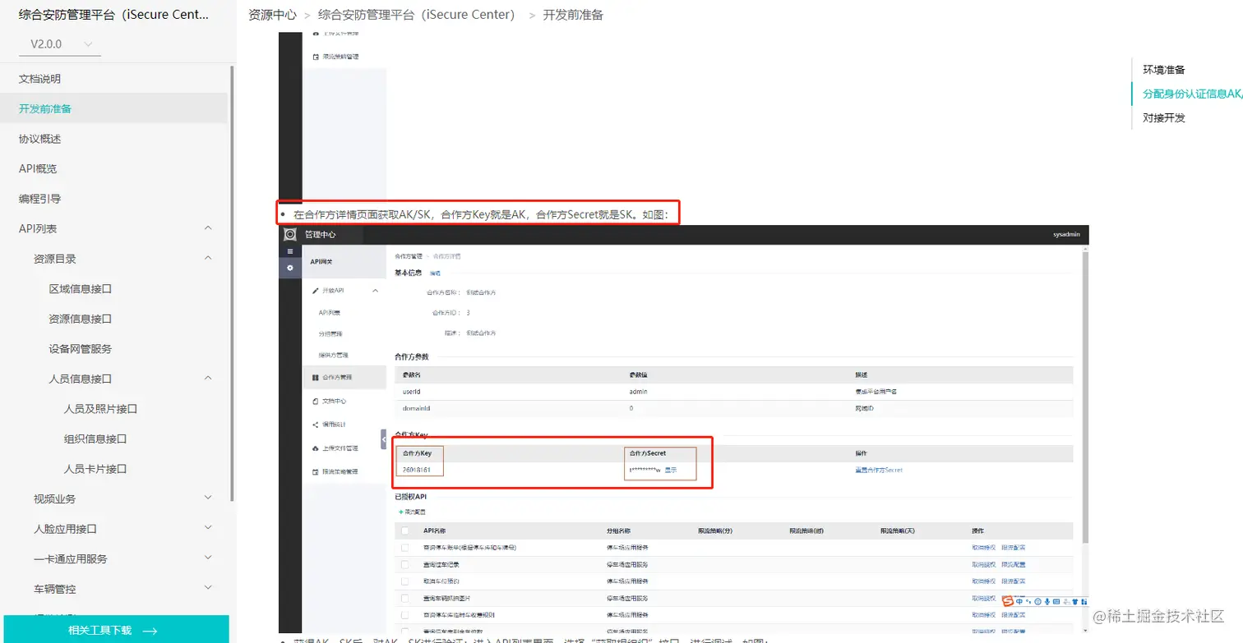This screenshot has width=1243, height=643.
Task: Click the 上传文件管理 cloud icon
Action: [x=316, y=448]
